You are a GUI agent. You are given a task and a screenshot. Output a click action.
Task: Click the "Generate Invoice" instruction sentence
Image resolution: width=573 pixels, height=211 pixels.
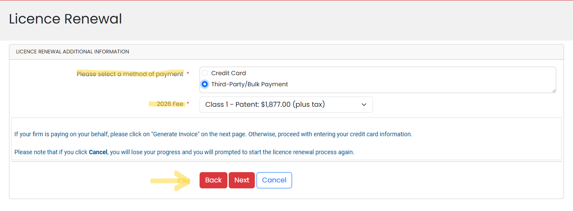pos(213,134)
